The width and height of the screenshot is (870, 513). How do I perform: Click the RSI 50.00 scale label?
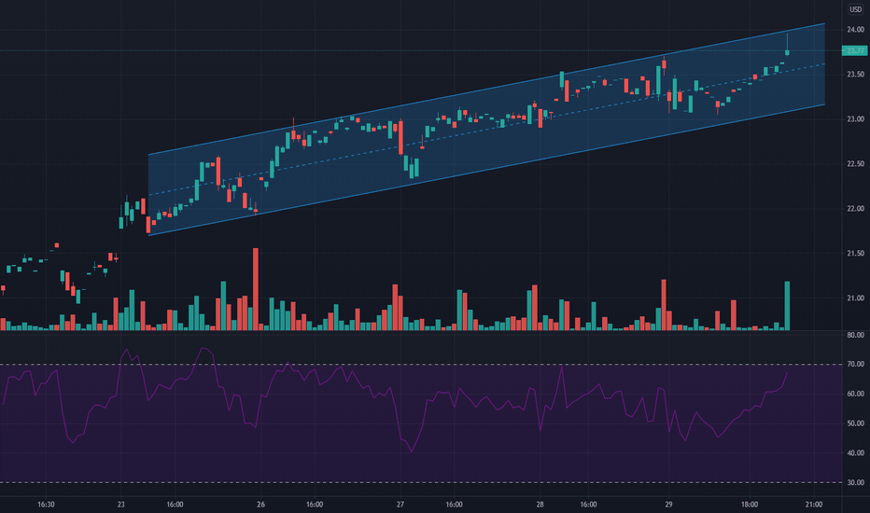(854, 423)
